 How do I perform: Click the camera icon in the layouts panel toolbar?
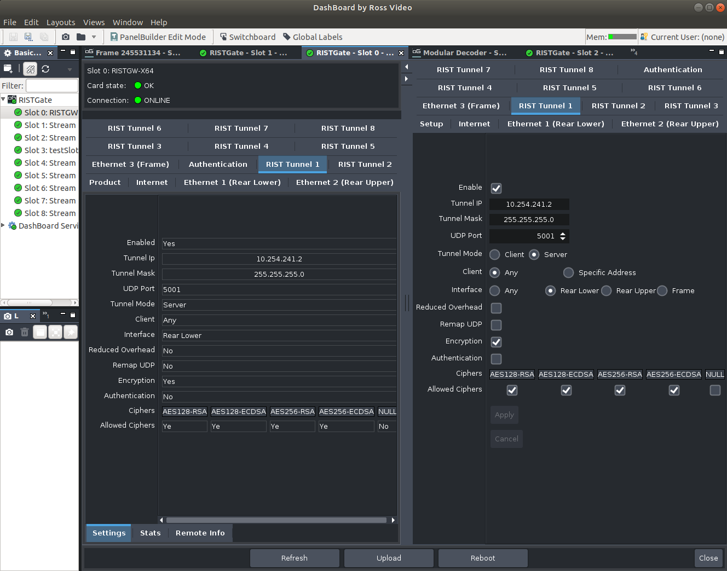pyautogui.click(x=9, y=332)
